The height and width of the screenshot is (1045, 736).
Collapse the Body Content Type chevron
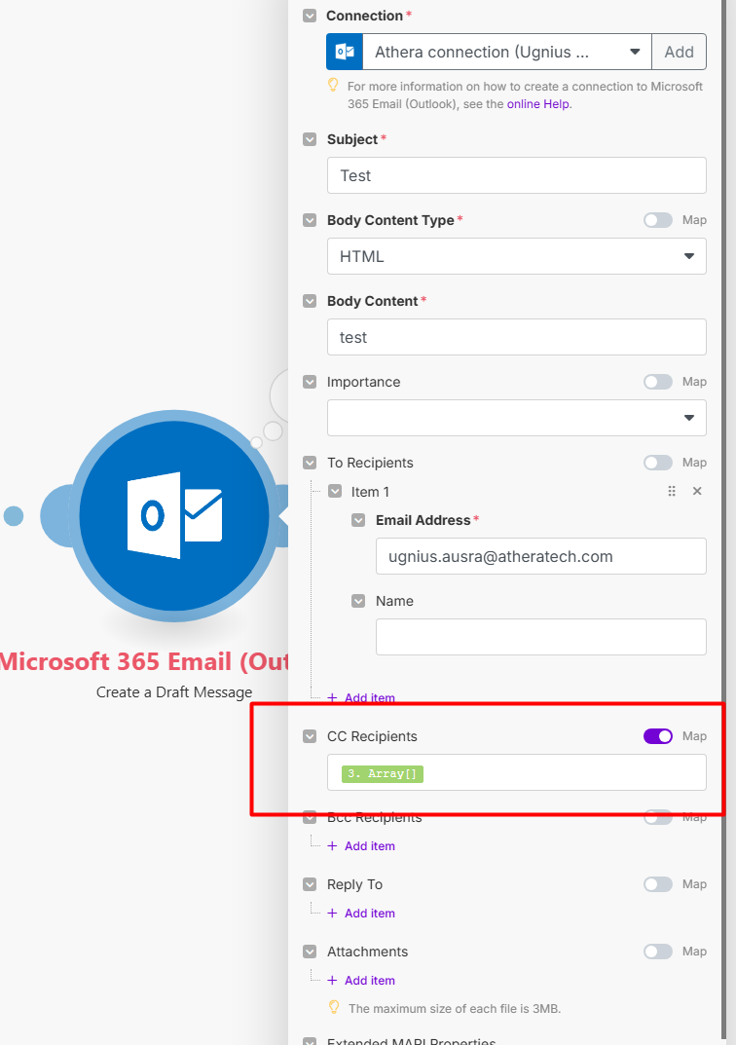tap(310, 220)
